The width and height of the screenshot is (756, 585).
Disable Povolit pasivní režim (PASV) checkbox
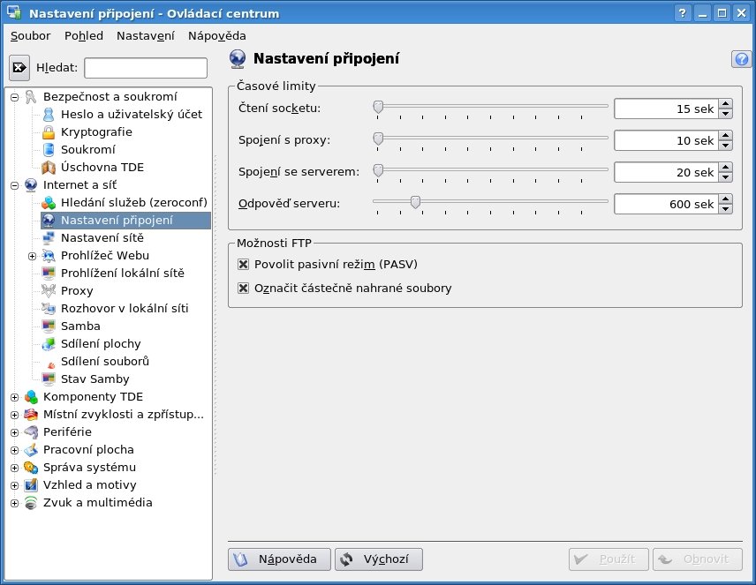[x=244, y=264]
